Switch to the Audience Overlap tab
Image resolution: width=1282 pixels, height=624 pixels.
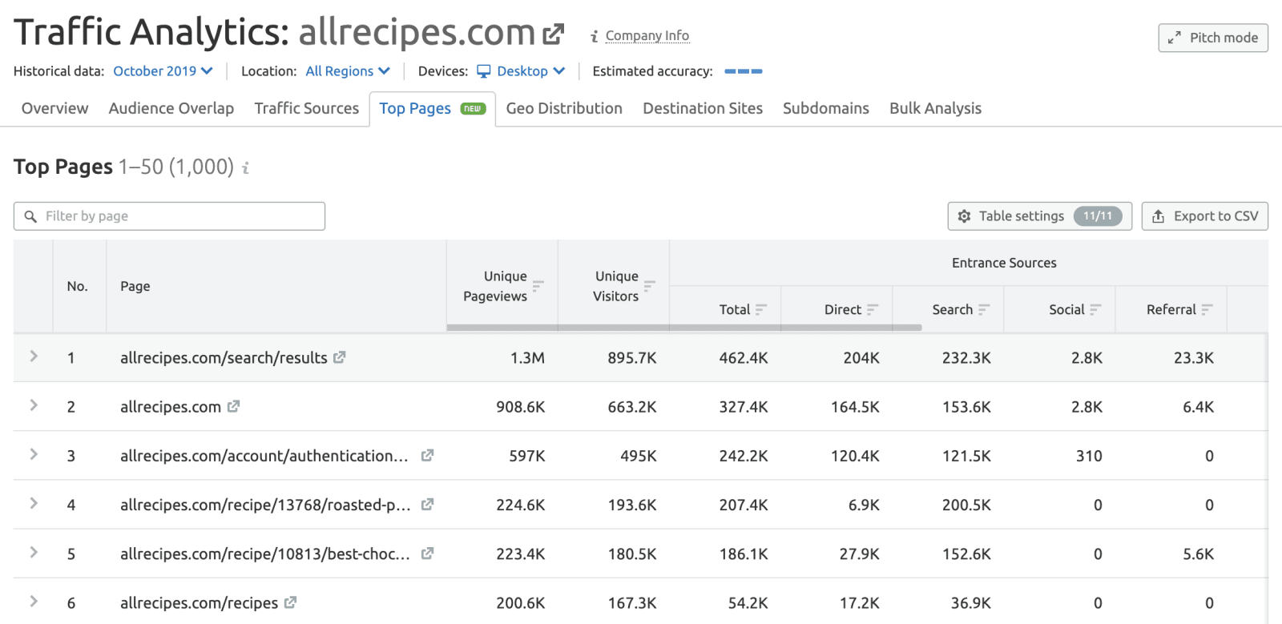click(x=171, y=108)
